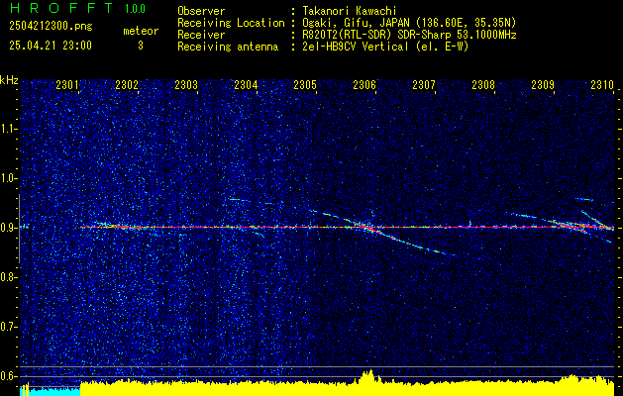Click the 2301 time marker
Image resolution: width=623 pixels, height=396 pixels.
pyautogui.click(x=67, y=84)
